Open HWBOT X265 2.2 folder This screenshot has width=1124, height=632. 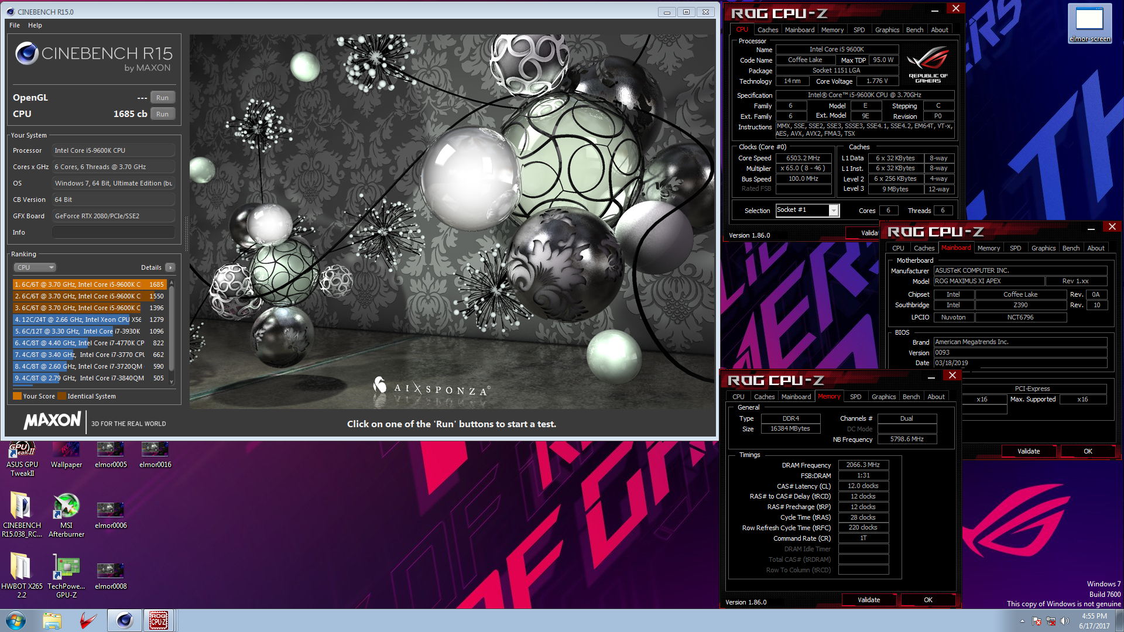pos(22,575)
